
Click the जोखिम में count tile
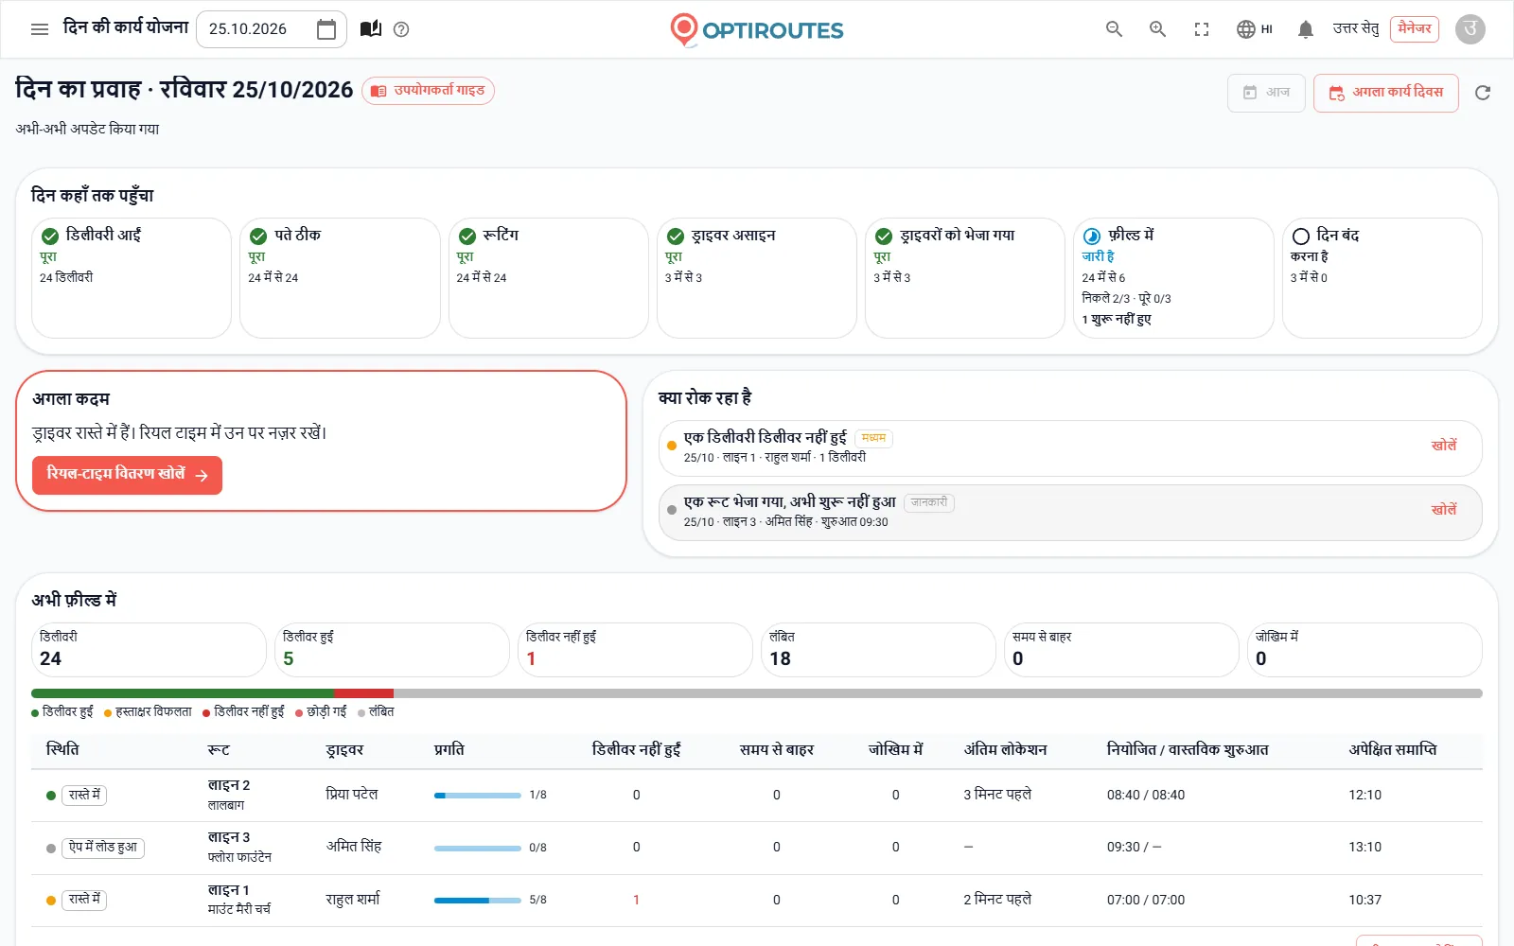[1364, 650]
